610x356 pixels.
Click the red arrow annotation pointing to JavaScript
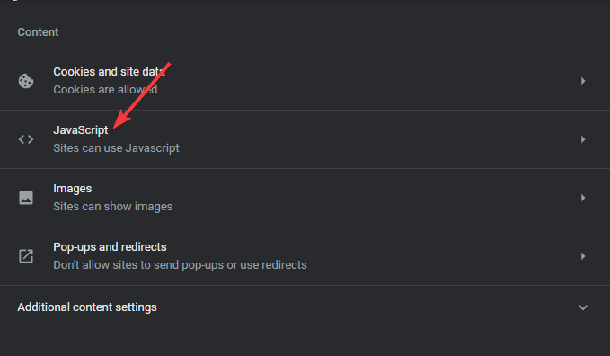click(142, 95)
